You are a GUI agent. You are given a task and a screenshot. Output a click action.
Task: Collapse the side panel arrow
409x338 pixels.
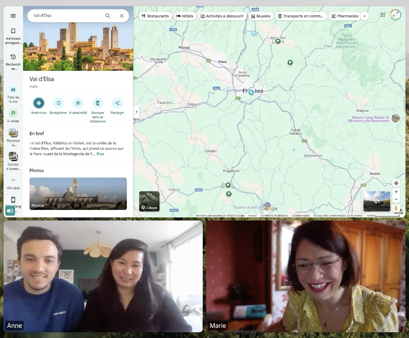click(136, 112)
